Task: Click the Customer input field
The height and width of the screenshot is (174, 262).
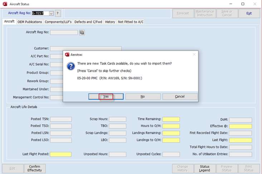Action: pos(86,48)
